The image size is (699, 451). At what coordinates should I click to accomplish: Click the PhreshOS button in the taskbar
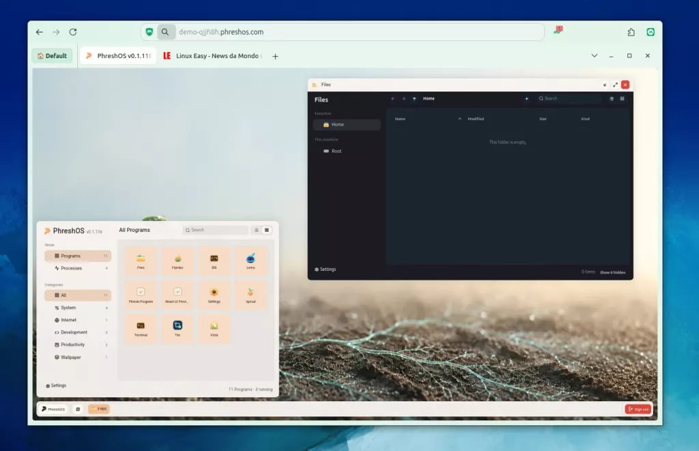pyautogui.click(x=53, y=409)
